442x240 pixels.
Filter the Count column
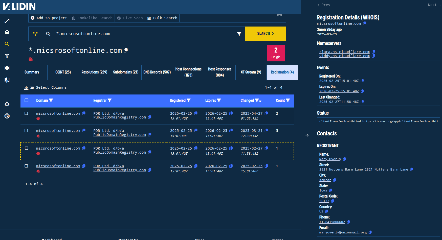(x=288, y=101)
